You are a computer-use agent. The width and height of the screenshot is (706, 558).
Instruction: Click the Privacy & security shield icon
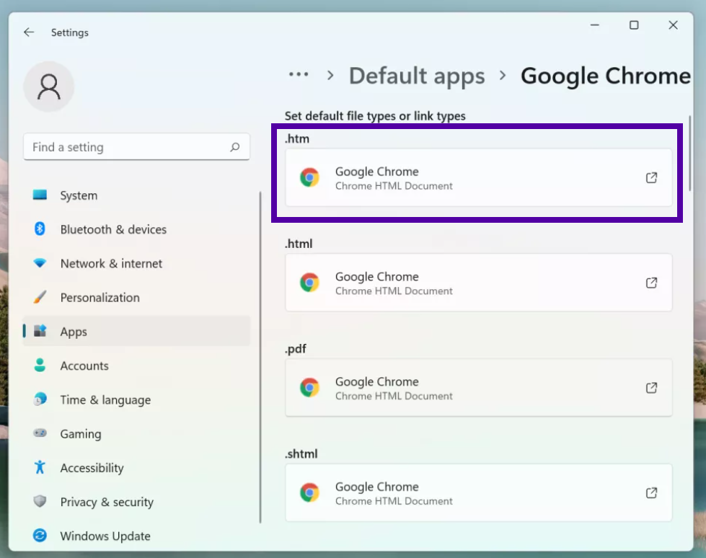(40, 501)
